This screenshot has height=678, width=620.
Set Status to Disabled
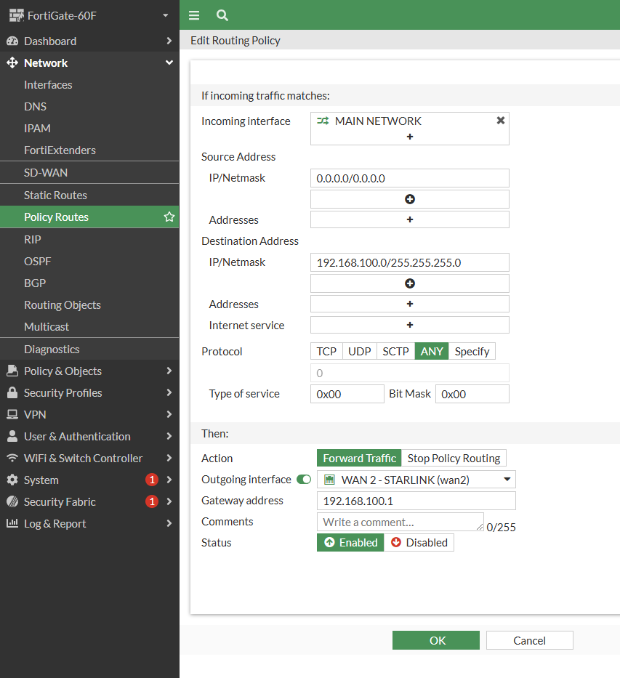coord(419,543)
